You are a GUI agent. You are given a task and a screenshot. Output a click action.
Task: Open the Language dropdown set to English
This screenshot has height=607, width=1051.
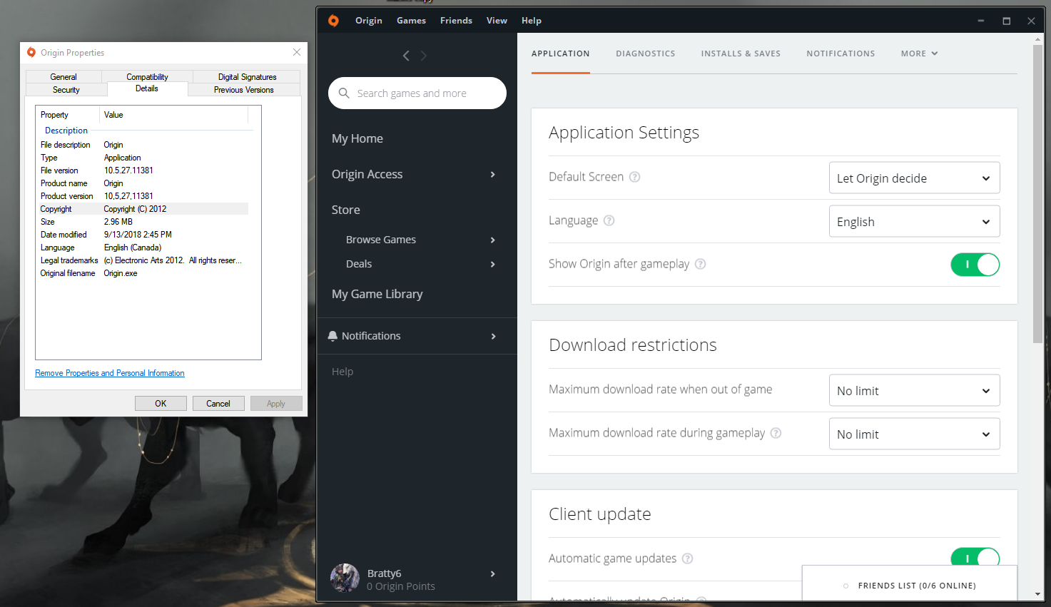914,222
